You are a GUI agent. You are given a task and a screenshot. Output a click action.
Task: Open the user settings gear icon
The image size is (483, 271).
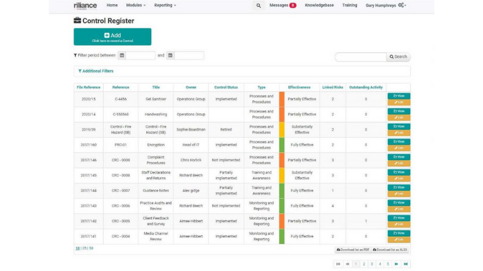pos(402,5)
